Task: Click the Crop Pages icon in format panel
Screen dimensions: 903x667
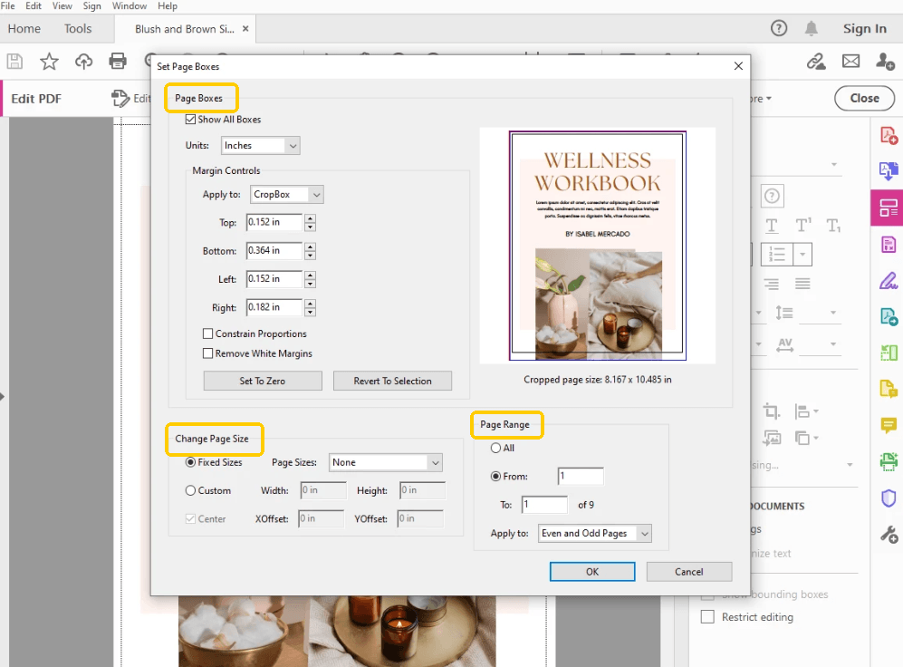Action: [x=772, y=411]
